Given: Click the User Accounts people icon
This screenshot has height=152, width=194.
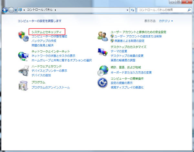Looking at the screenshot, I should 103,36.
